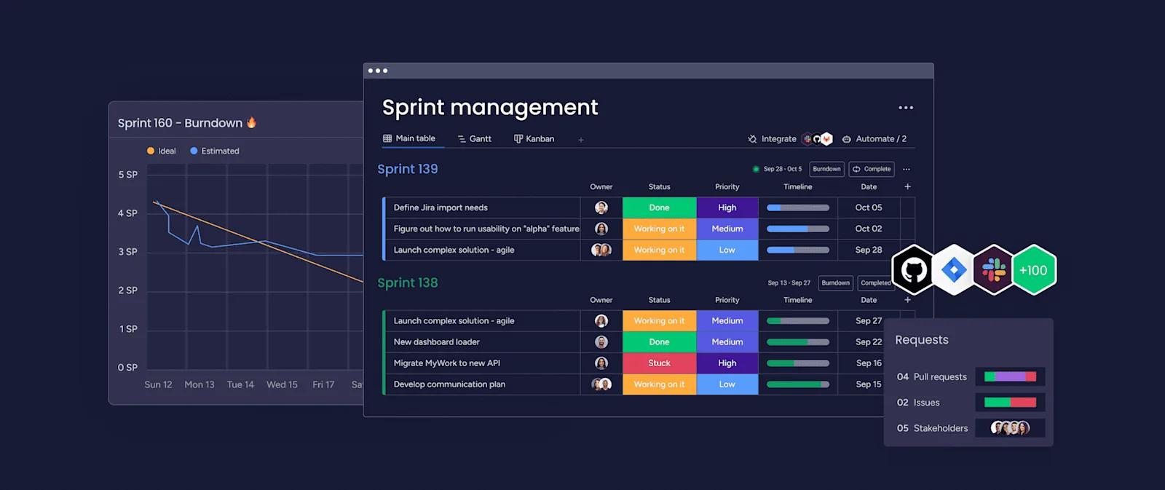Click the Integrate plug icon
This screenshot has height=490, width=1165.
click(x=752, y=139)
